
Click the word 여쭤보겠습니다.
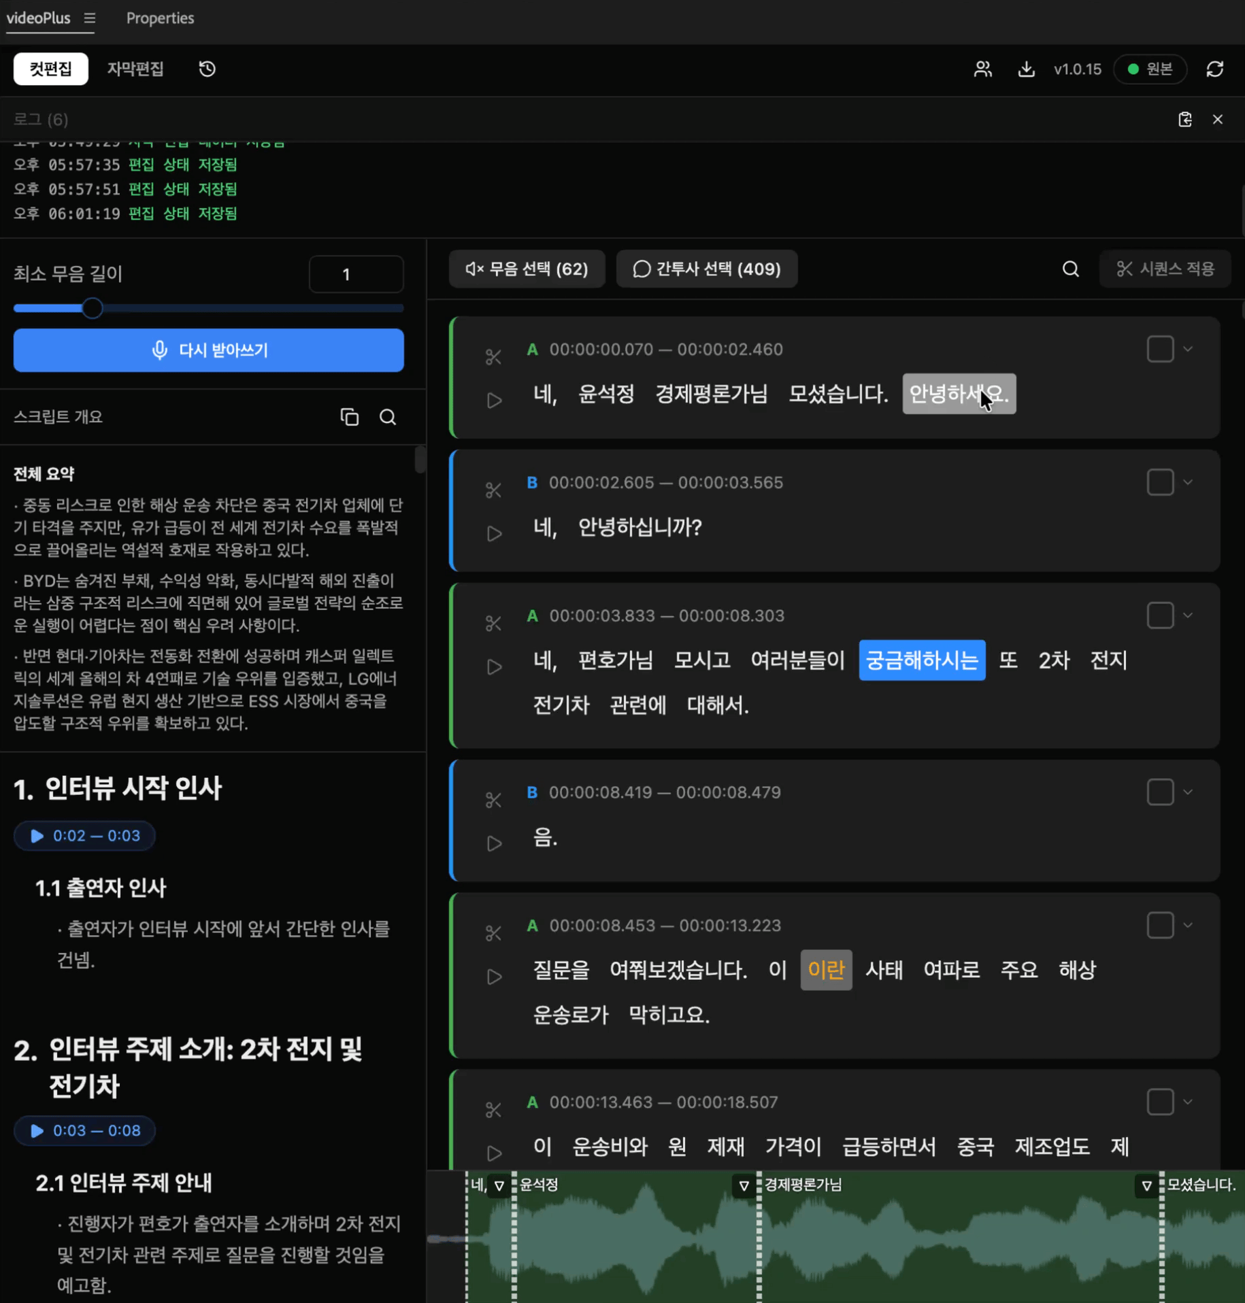click(x=678, y=970)
